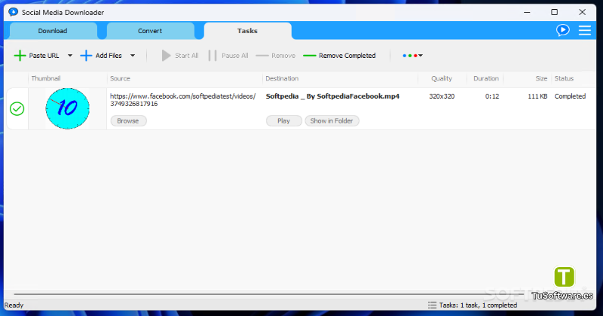
Task: Click the Start All play icon
Action: pos(166,56)
